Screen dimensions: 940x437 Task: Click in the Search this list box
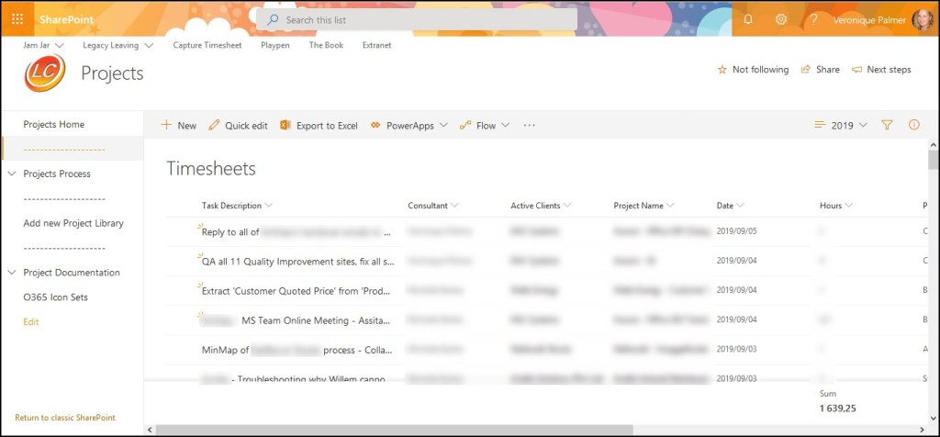pos(422,19)
